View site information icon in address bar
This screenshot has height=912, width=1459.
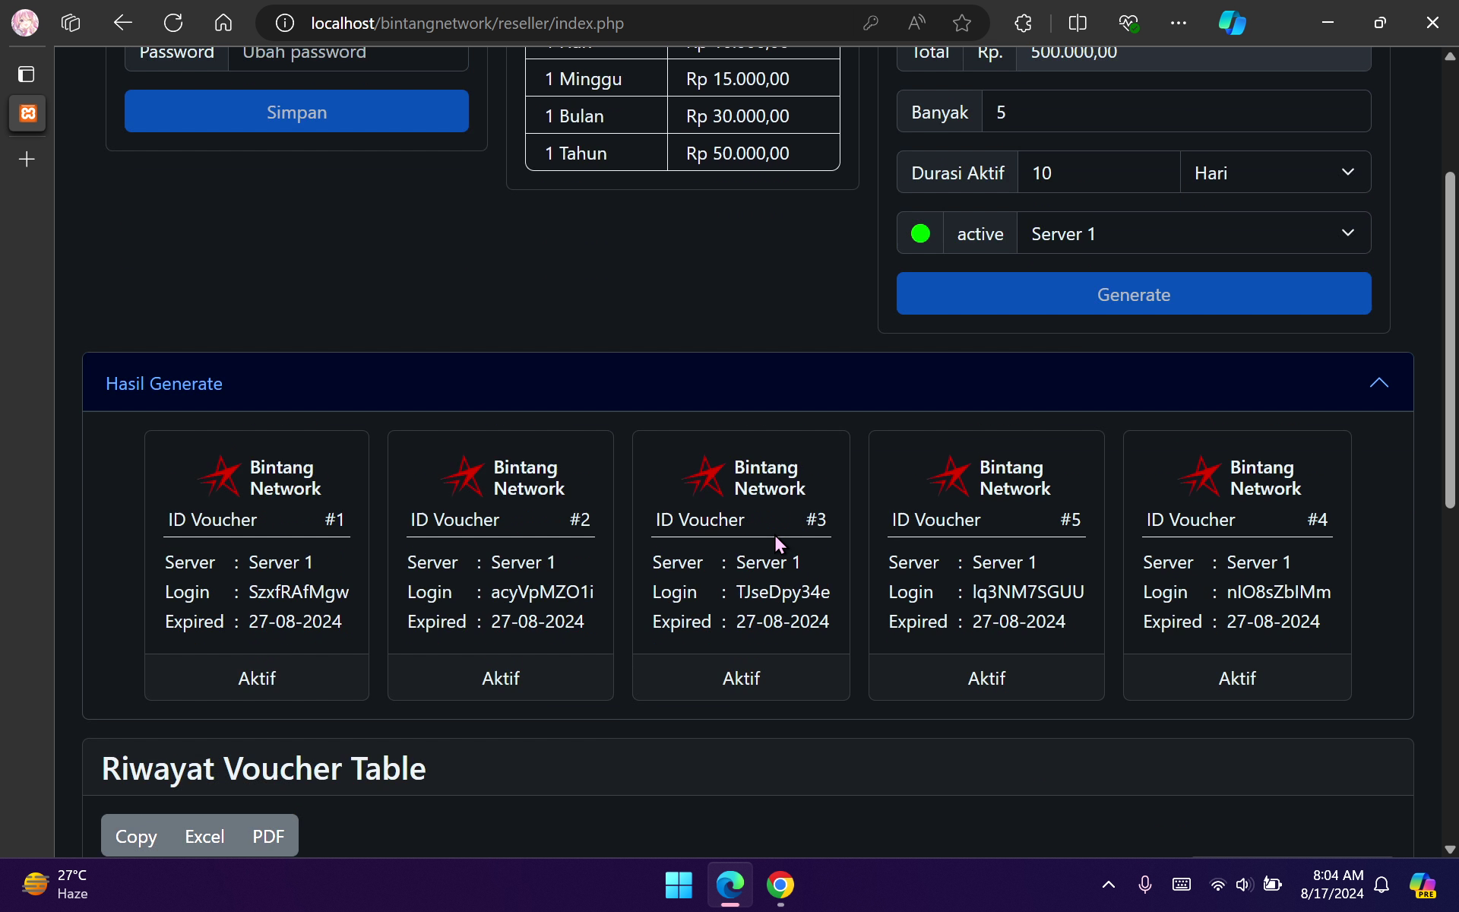285,24
